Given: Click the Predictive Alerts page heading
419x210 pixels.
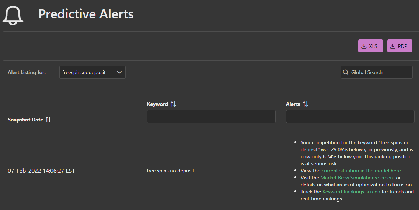Looking at the screenshot, I should [x=86, y=14].
